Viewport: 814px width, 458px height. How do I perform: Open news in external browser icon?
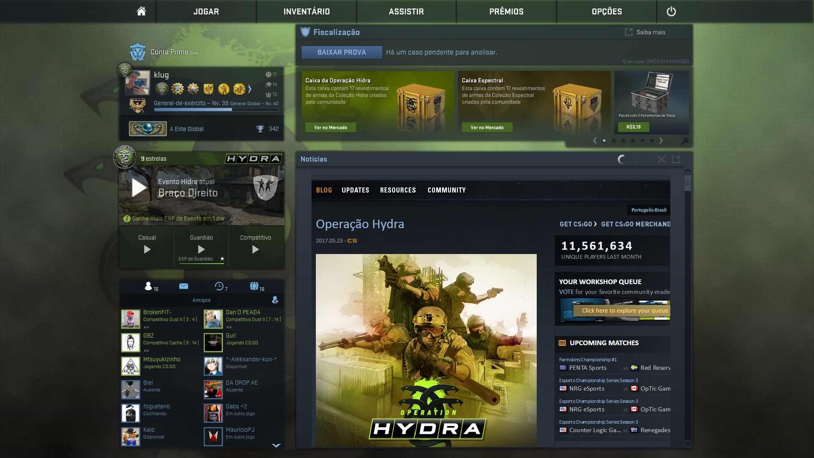click(x=676, y=159)
